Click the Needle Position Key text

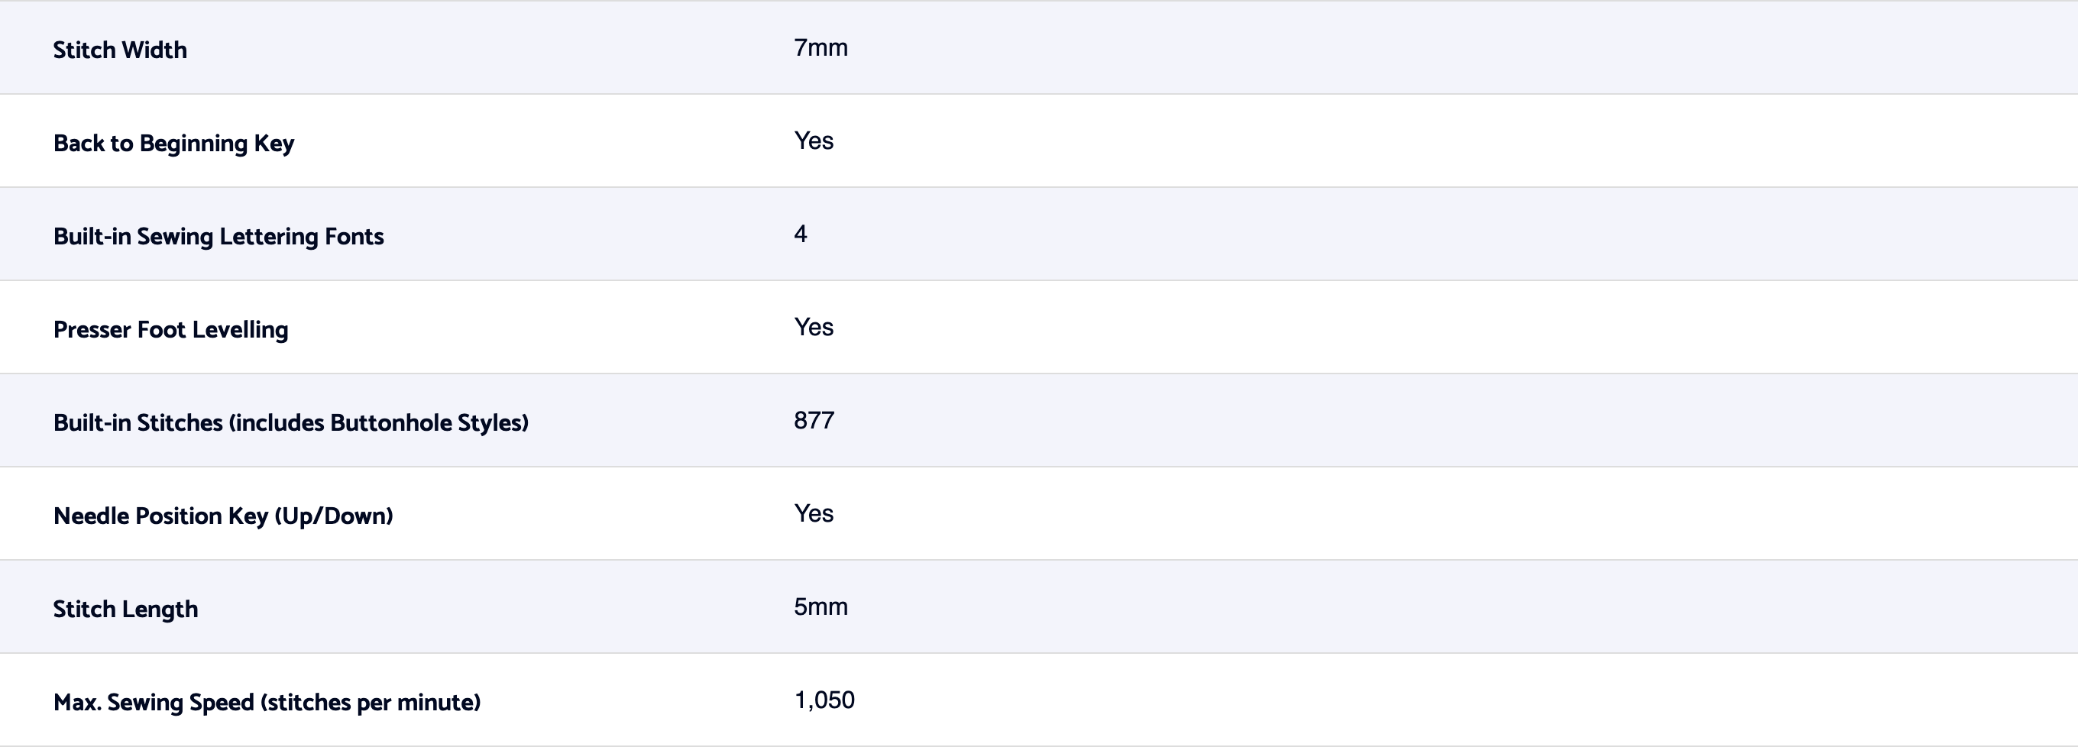pyautogui.click(x=160, y=516)
